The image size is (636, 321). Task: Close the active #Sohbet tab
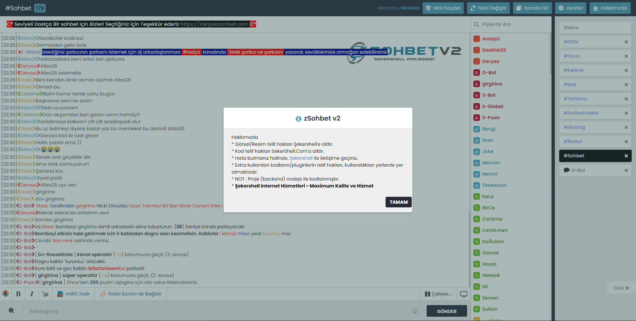click(x=626, y=156)
